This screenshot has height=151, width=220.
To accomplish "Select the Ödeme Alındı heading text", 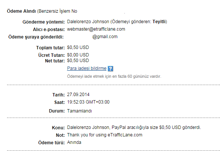I will (21, 11).
